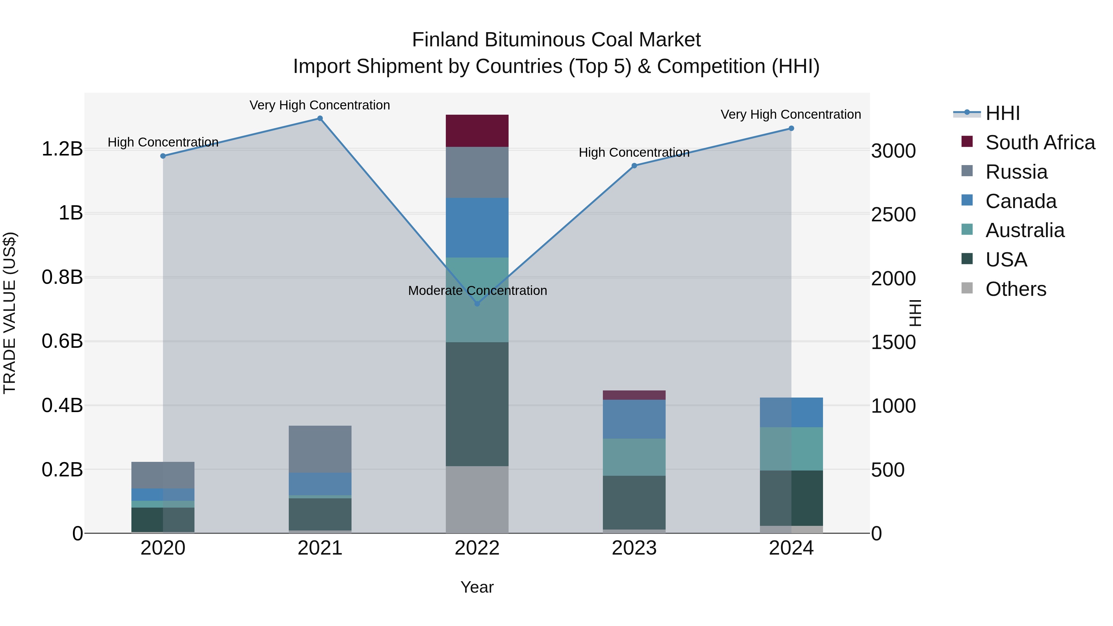
Task: Select USA segment of 2021 bar
Action: pyautogui.click(x=320, y=514)
